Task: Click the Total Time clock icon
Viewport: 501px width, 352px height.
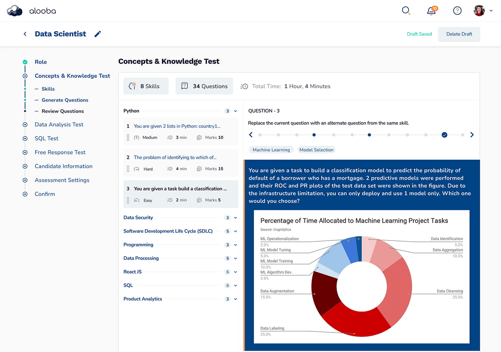Action: pyautogui.click(x=244, y=86)
